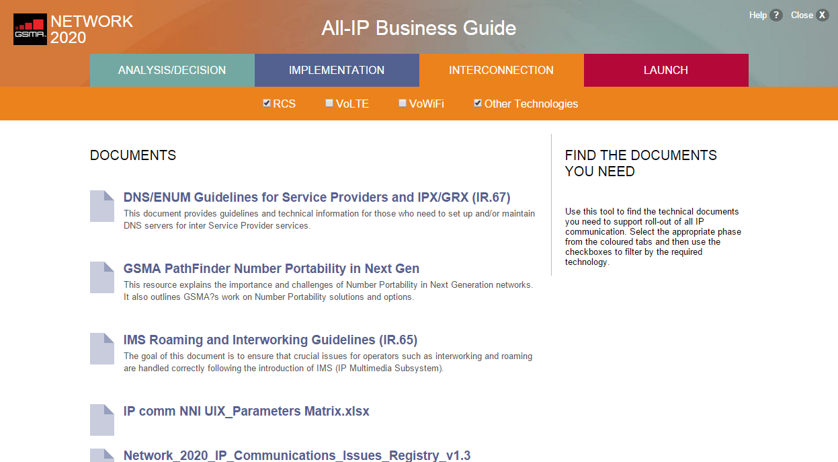838x462 pixels.
Task: Click document icon for Network_2020 Issues Registry
Action: [102, 455]
